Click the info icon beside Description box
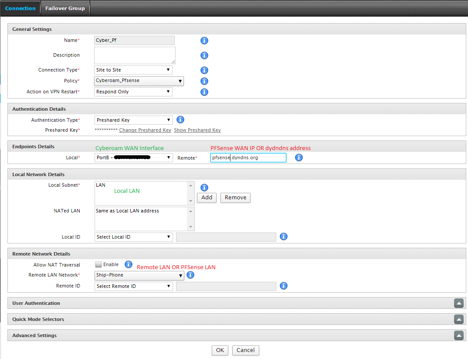The width and height of the screenshot is (468, 359). coord(204,55)
